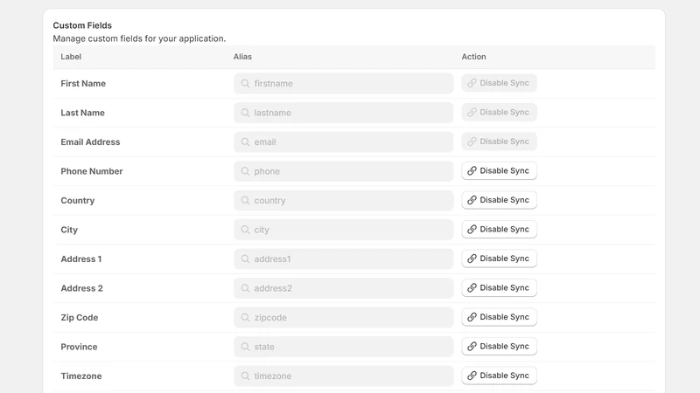Focus the city alias input

tap(343, 230)
